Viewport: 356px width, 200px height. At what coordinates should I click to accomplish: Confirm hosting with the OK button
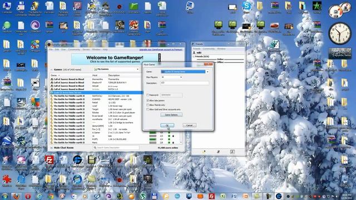(167, 126)
